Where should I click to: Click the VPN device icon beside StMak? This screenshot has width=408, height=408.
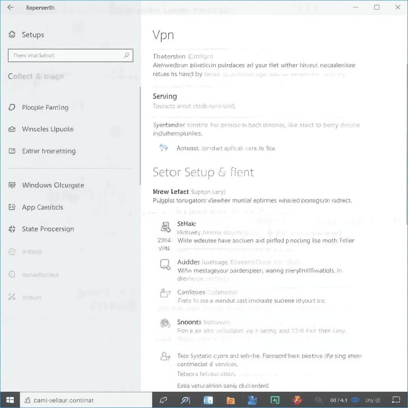(x=165, y=227)
